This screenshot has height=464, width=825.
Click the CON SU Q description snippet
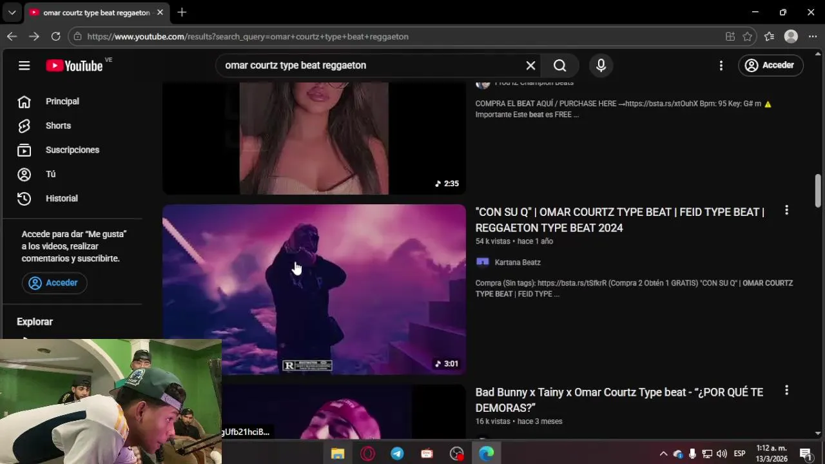coord(634,288)
